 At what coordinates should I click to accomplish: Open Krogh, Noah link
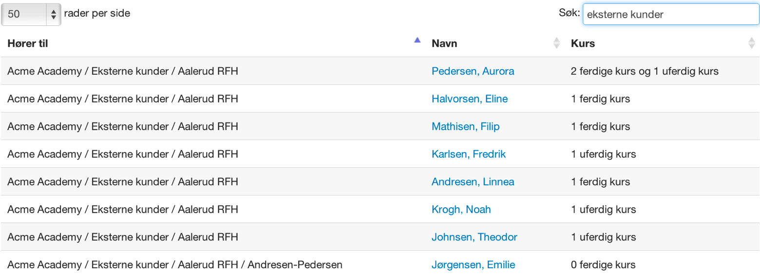pos(461,210)
